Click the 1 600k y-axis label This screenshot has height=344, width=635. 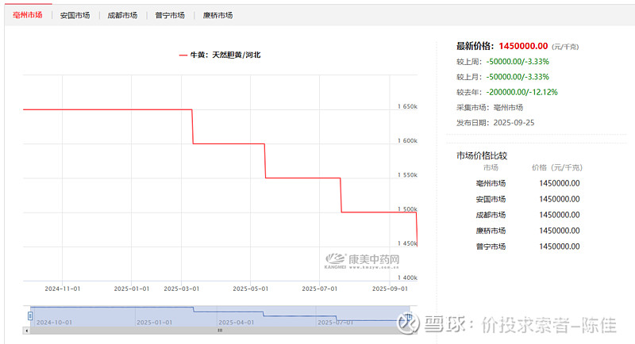[x=407, y=140]
